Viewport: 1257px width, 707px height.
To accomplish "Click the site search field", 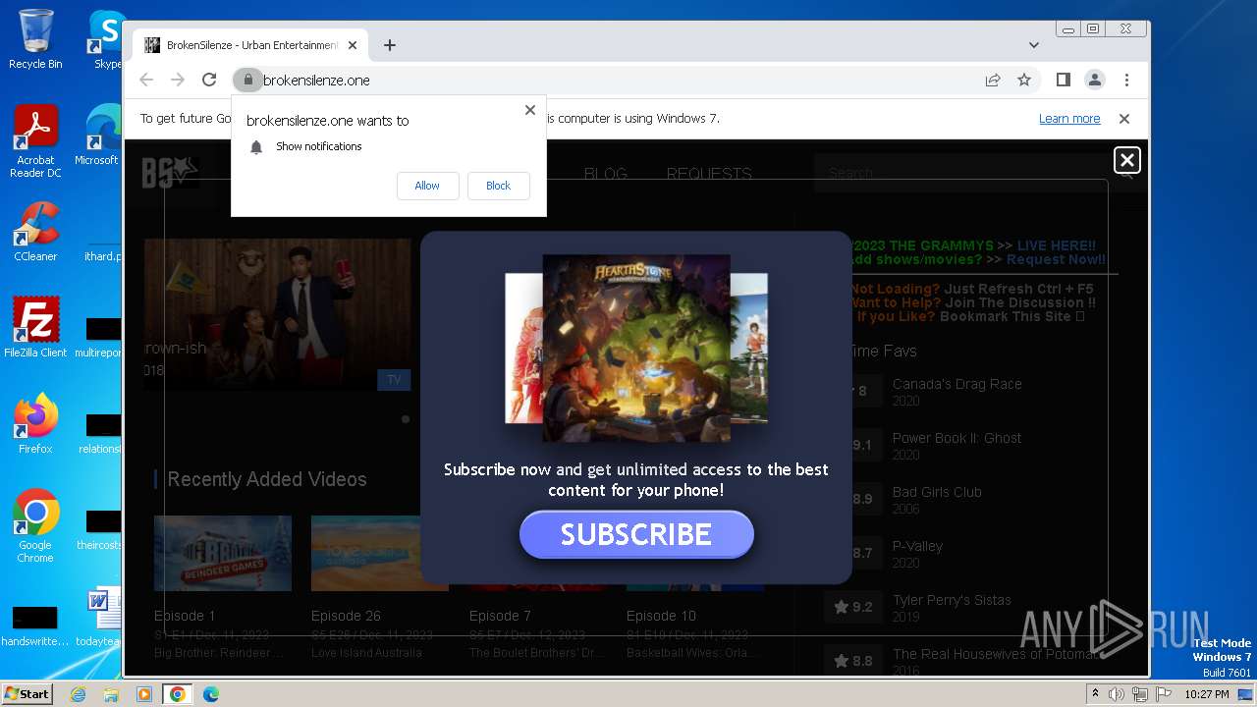I will [x=967, y=173].
